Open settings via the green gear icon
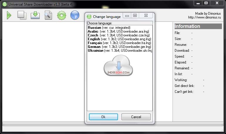The width and height of the screenshot is (226, 134). [62, 15]
